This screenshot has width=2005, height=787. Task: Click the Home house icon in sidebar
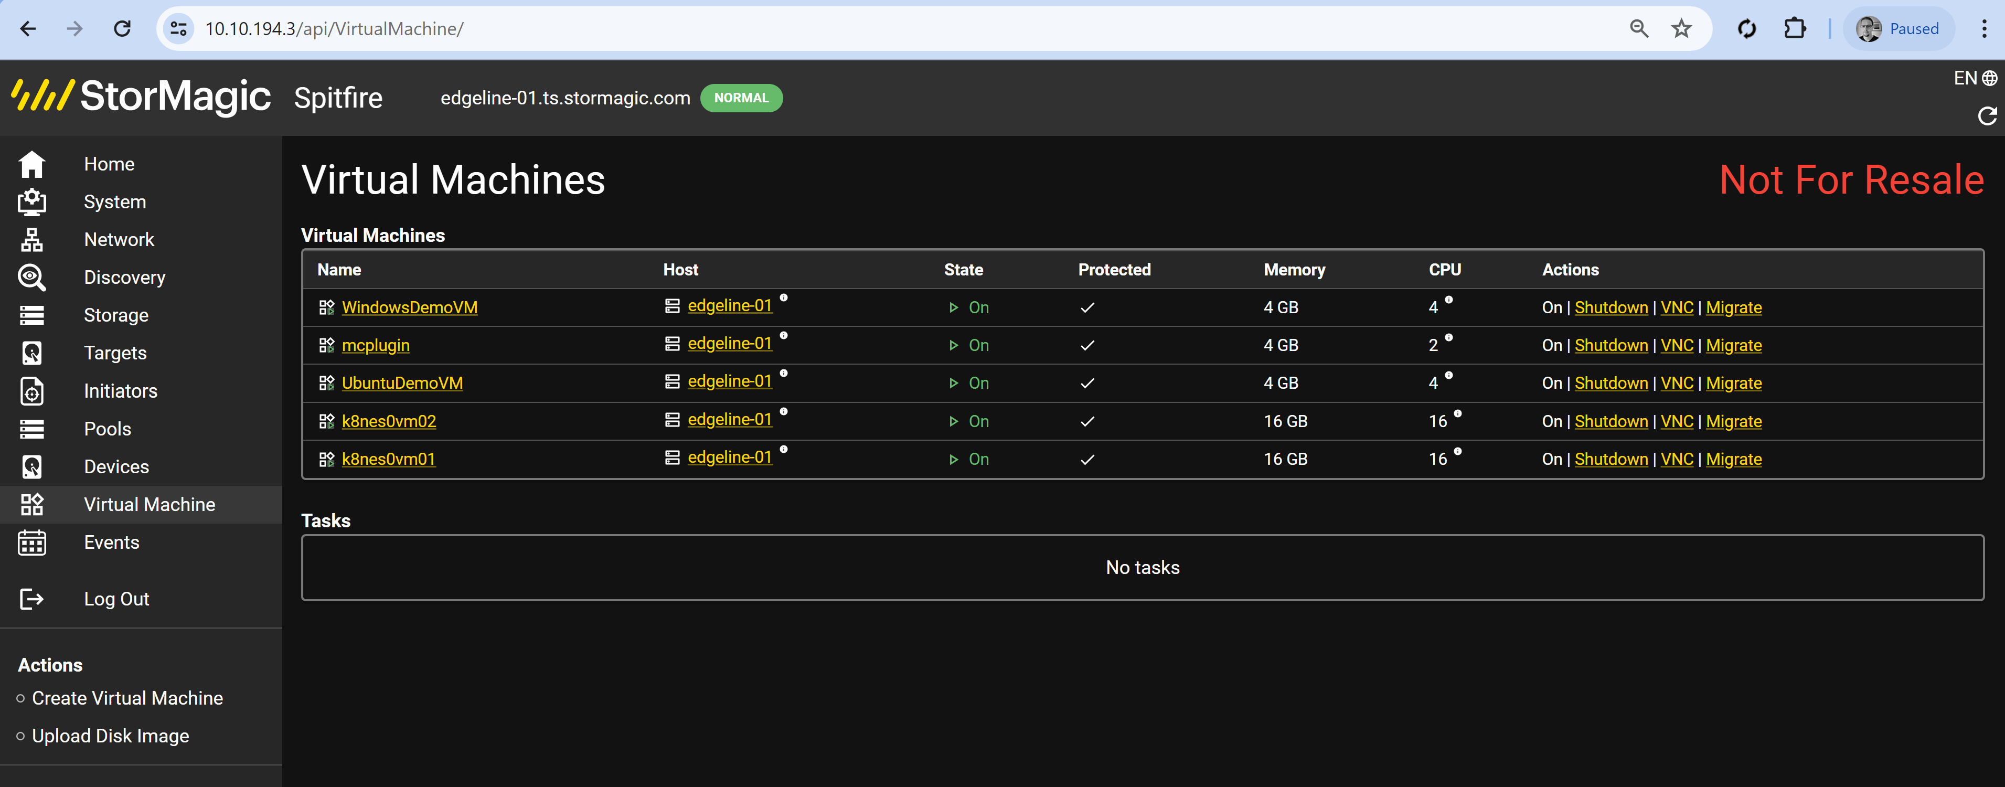(x=32, y=164)
